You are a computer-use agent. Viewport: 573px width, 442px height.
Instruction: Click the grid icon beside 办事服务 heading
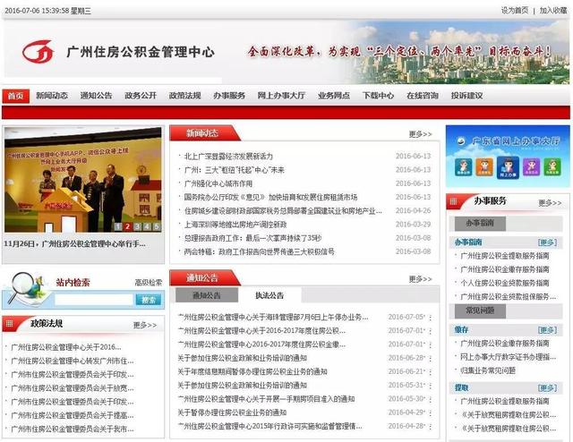(x=454, y=201)
